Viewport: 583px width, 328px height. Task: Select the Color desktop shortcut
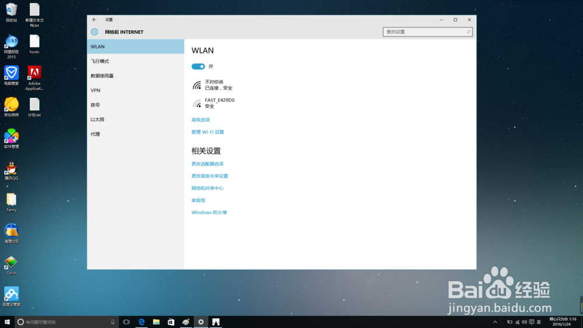[x=12, y=265]
